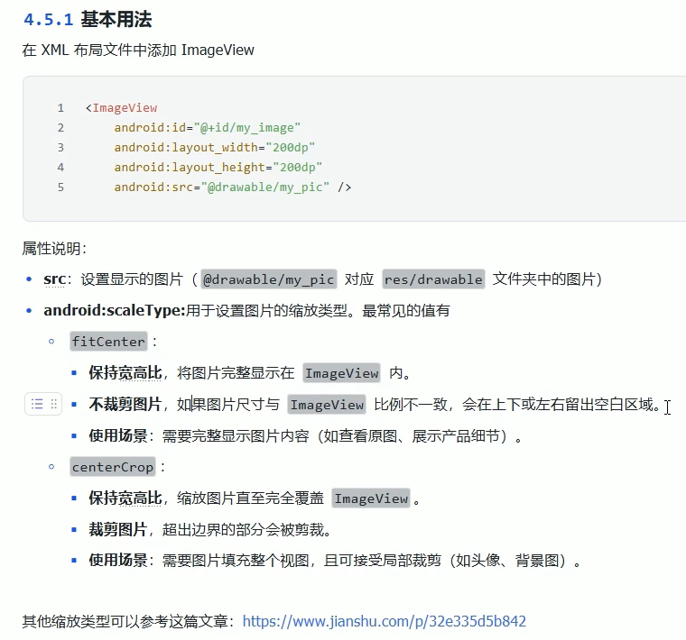Click the 4.5.1 基本用法 heading
This screenshot has height=640, width=686.
tap(88, 20)
